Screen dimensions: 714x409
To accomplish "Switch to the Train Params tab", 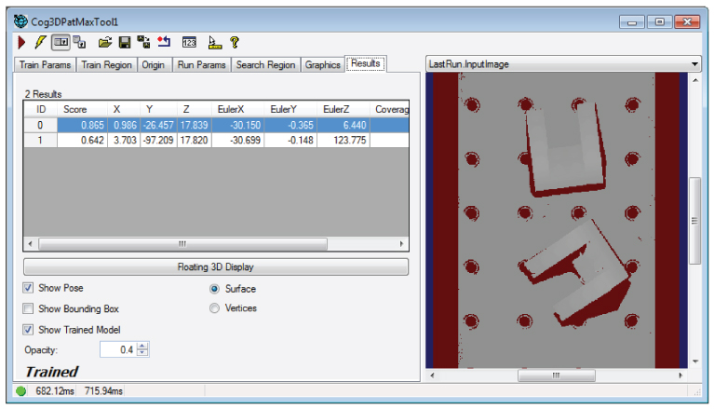I will (46, 64).
